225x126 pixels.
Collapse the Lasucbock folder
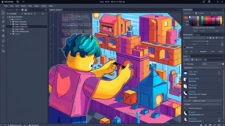[x=10, y=19]
